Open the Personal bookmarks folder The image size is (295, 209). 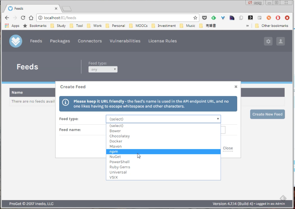(x=115, y=26)
